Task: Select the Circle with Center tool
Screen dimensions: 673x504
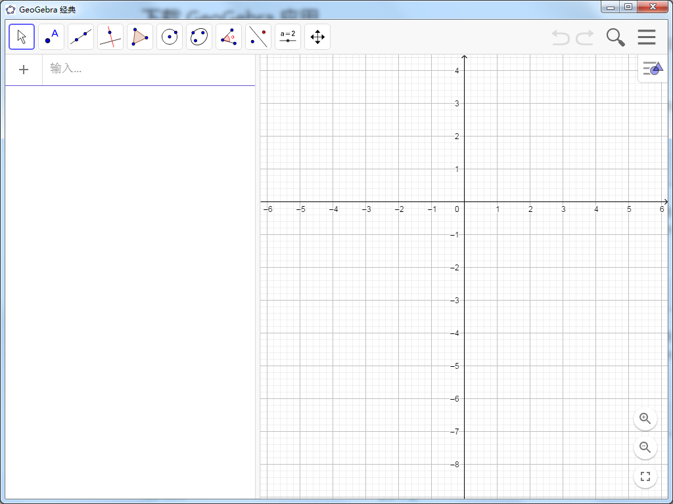Action: click(x=169, y=37)
